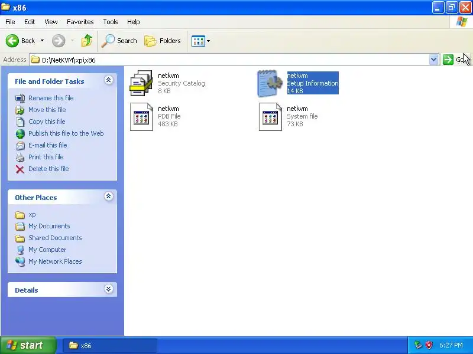Screen dimensions: 473x354
Task: Click the green Go arrow button
Action: [x=448, y=60]
